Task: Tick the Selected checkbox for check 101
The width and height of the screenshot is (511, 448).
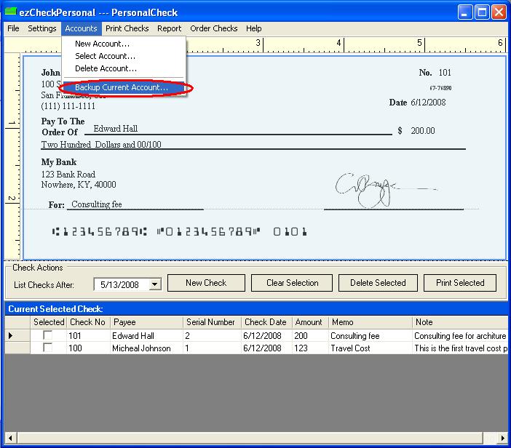Action: 48,336
